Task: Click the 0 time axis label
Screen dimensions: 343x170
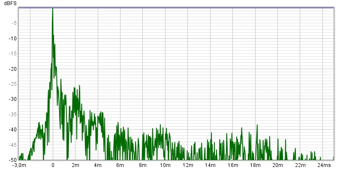Action: pos(53,165)
